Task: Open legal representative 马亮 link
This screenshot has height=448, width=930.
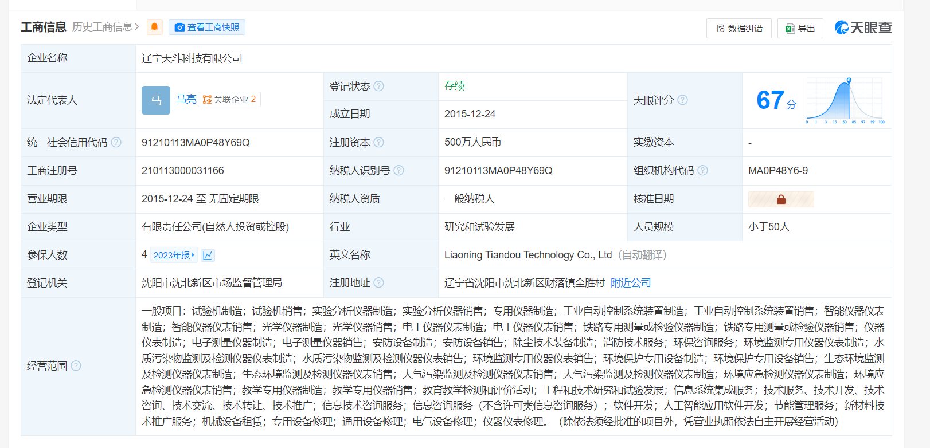Action: pos(186,99)
